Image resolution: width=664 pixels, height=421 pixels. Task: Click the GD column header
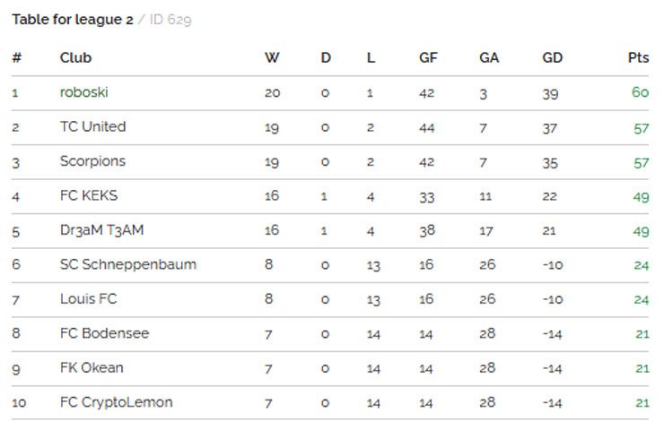coord(553,58)
